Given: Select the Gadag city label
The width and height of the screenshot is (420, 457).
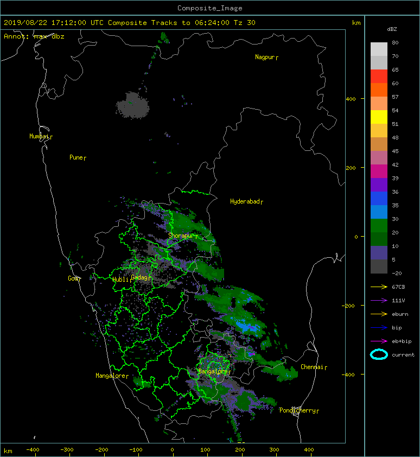Looking at the screenshot, I should tap(139, 277).
